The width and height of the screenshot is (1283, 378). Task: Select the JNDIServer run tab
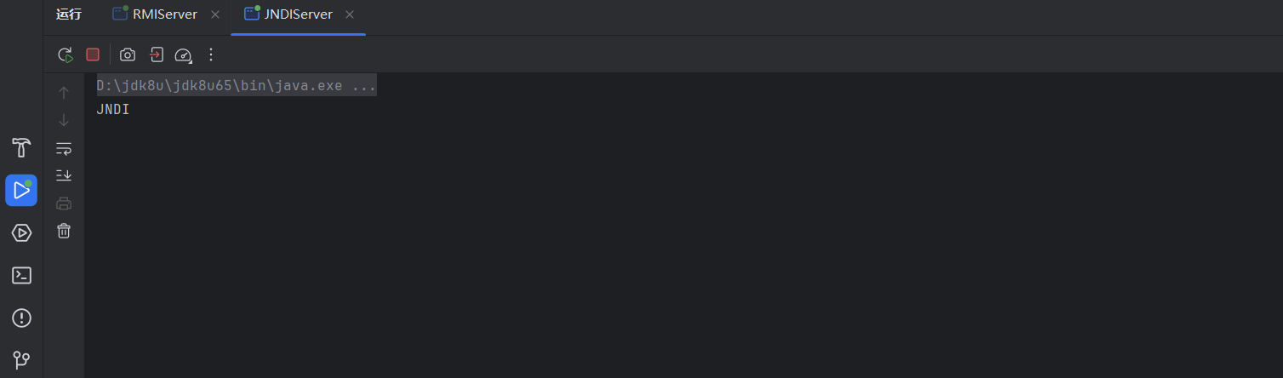[x=288, y=14]
